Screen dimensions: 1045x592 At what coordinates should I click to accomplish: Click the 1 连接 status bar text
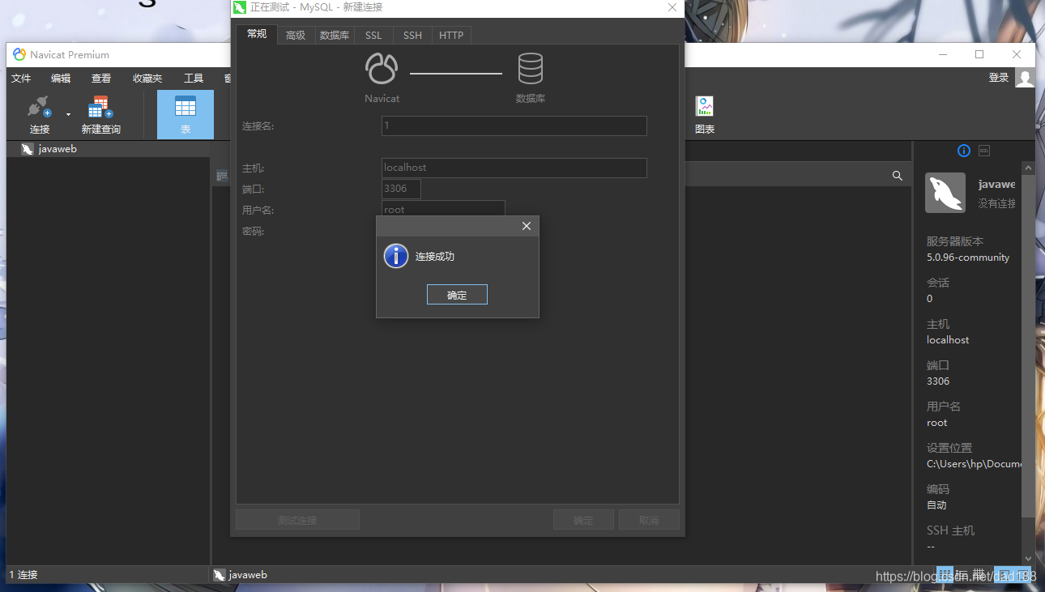click(x=23, y=575)
